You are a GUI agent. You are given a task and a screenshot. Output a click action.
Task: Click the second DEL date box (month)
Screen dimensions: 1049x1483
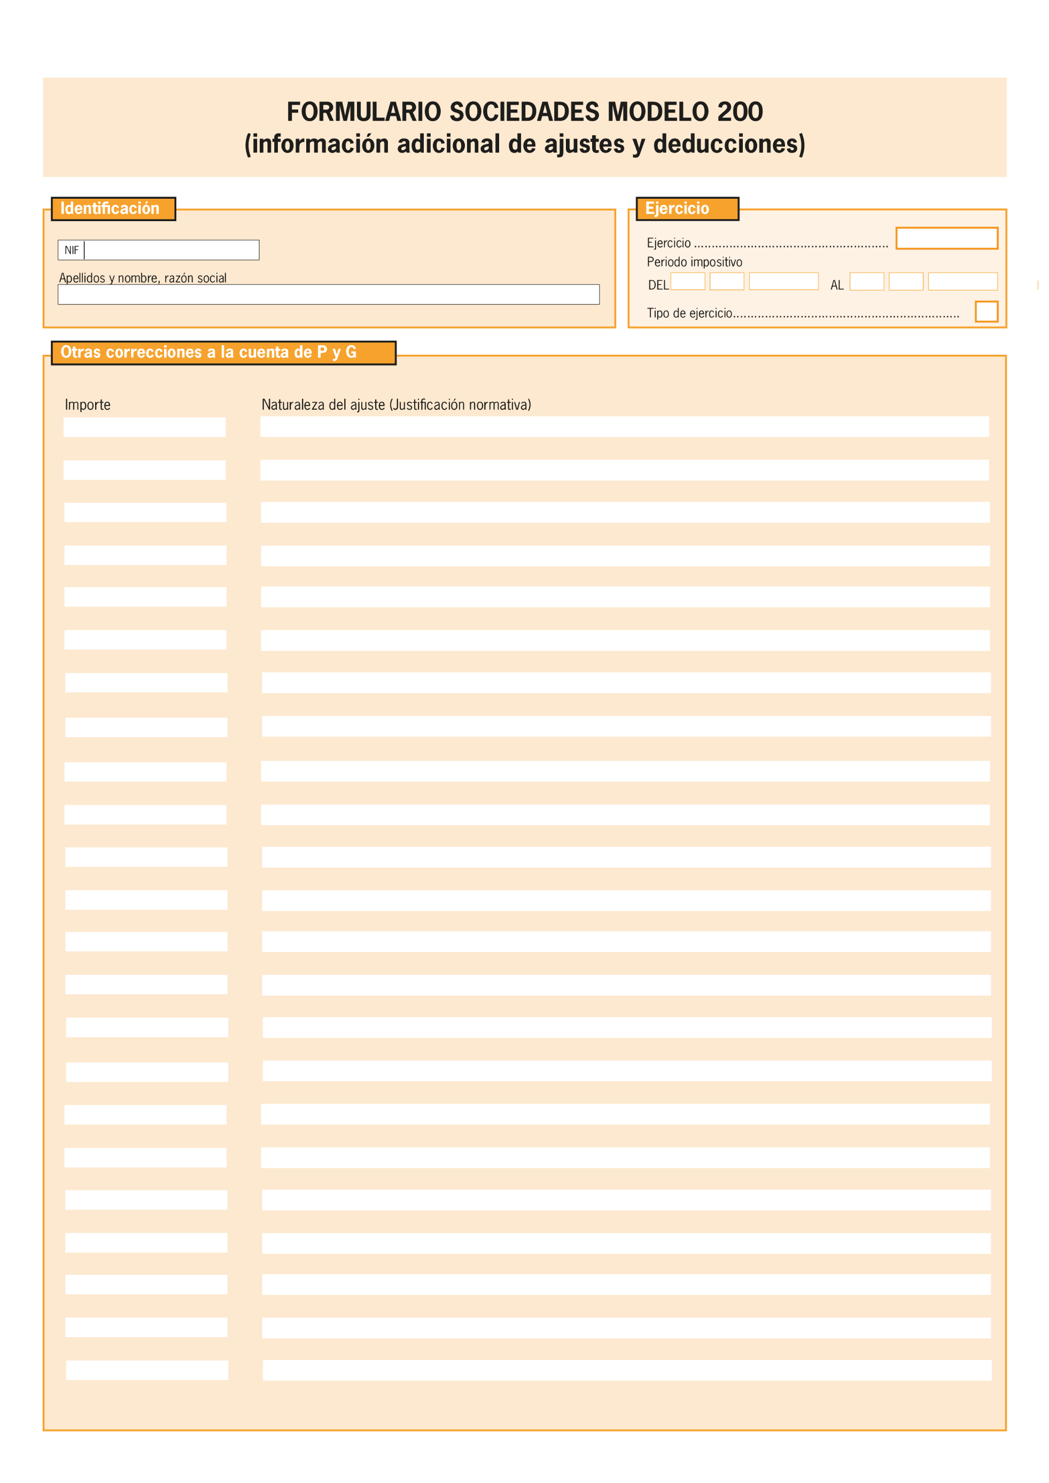[727, 282]
